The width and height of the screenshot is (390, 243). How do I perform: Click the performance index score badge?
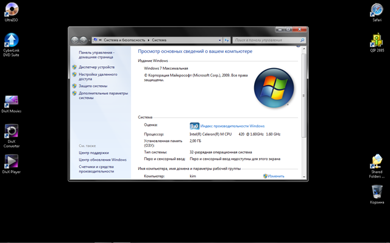194,126
